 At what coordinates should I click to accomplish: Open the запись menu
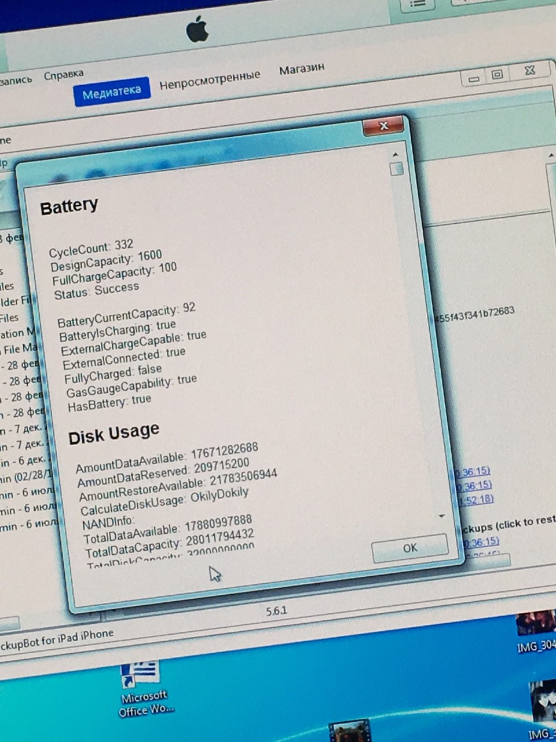tap(16, 80)
